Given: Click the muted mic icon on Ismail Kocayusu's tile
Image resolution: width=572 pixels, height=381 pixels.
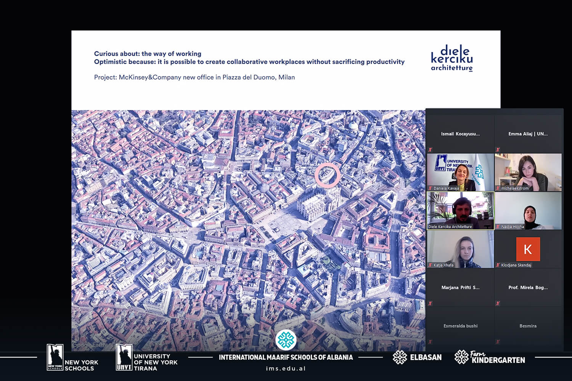Looking at the screenshot, I should (x=430, y=150).
